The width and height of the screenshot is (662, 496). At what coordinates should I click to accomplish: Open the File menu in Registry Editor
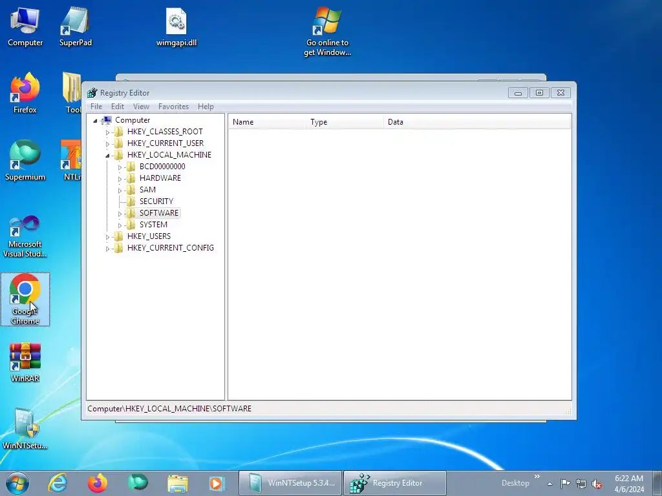(x=96, y=107)
